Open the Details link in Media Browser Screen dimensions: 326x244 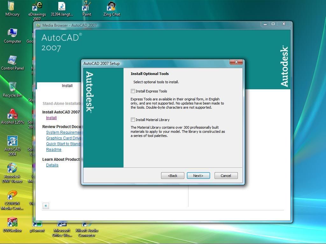pyautogui.click(x=52, y=165)
